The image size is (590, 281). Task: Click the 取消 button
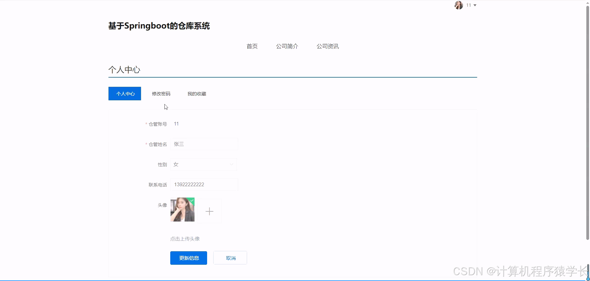[x=230, y=258]
